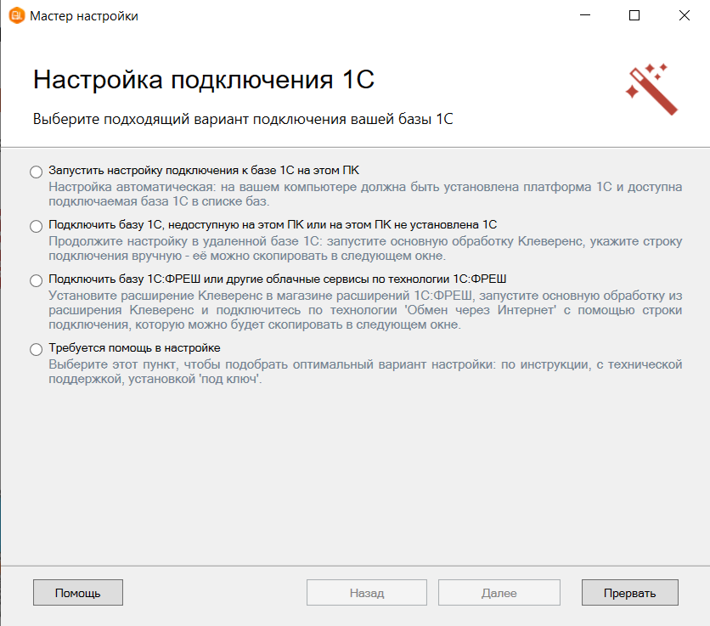Image resolution: width=710 pixels, height=626 pixels.
Task: Select 'Запустить настройку подключения к базе 1С' radio button
Action: point(36,172)
